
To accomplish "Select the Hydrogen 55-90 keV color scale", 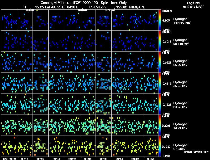I will [x=160, y=62].
